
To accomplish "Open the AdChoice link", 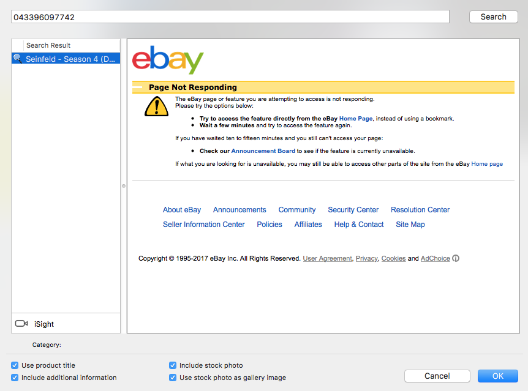I will [x=435, y=258].
